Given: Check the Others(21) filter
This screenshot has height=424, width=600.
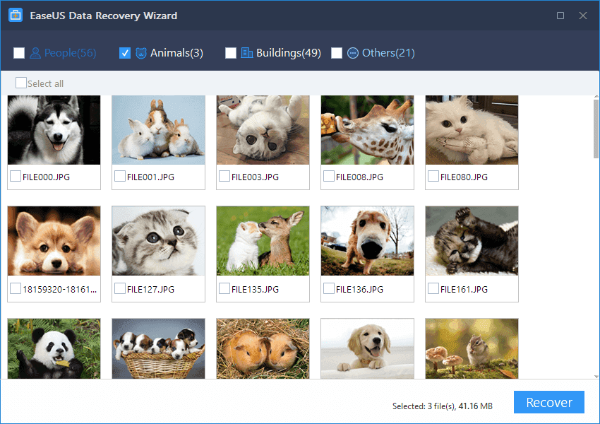Looking at the screenshot, I should pyautogui.click(x=337, y=52).
